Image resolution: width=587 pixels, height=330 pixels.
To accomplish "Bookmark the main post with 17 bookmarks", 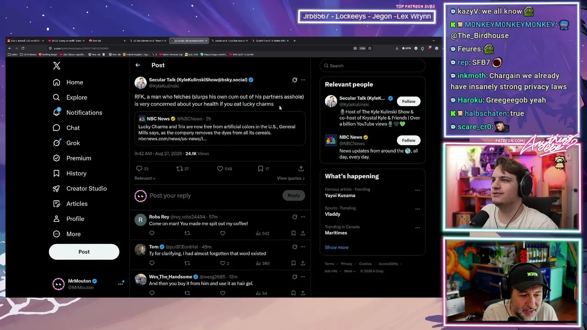I will [263, 169].
